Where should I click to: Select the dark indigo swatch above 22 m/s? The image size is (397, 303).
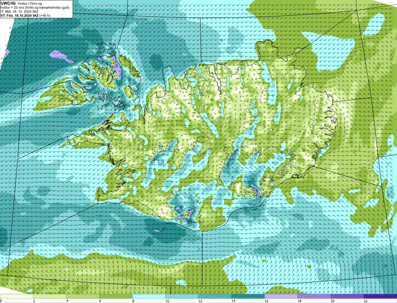(x=380, y=296)
